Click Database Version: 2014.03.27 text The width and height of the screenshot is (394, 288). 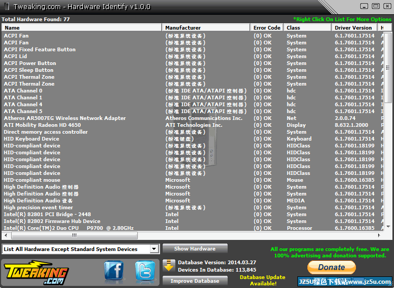pos(217,262)
